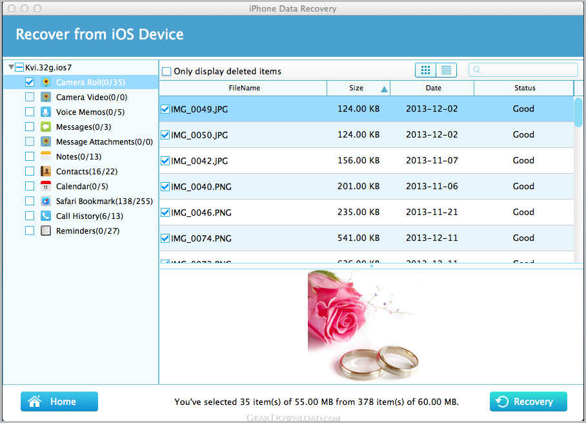The height and width of the screenshot is (423, 586).
Task: Click the Calendar icon
Action: [x=46, y=186]
